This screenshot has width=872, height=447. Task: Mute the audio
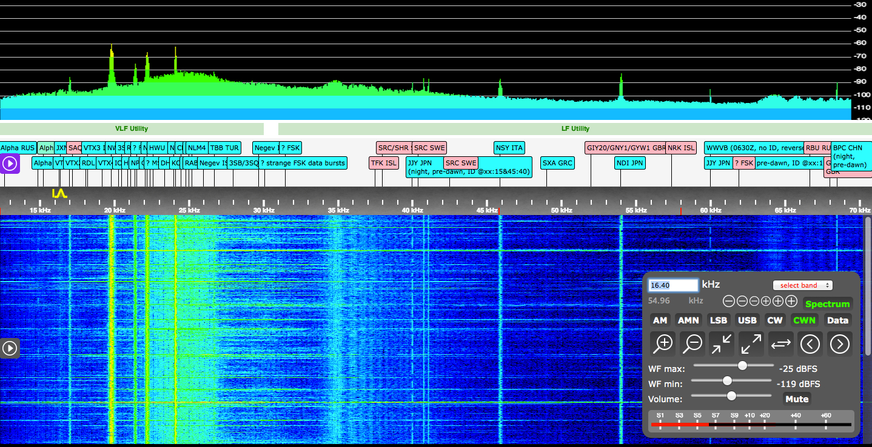click(x=797, y=399)
